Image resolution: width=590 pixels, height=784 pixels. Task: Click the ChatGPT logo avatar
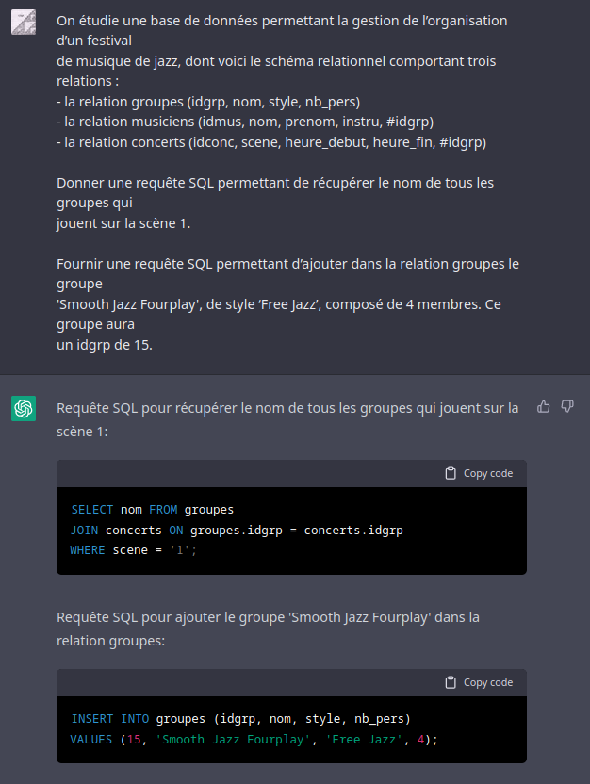click(24, 409)
